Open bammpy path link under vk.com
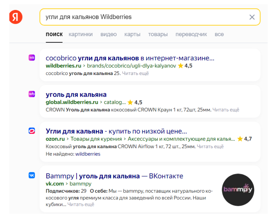The width and height of the screenshot is (277, 217). click(80, 184)
